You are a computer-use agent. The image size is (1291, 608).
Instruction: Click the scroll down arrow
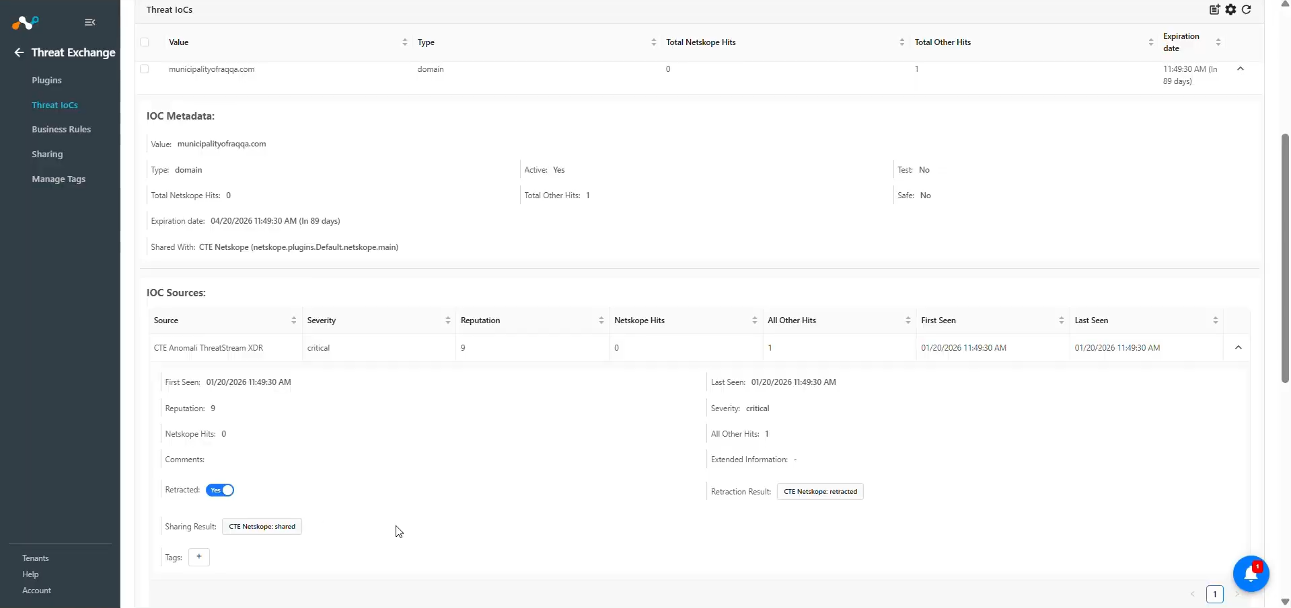[x=1285, y=602]
